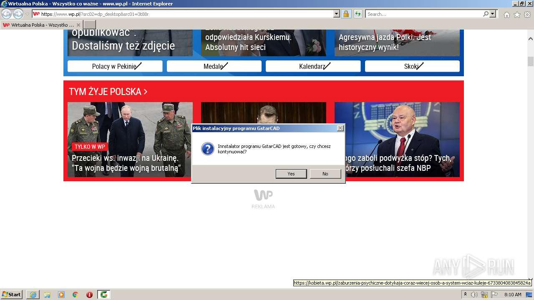
Task: Open the GstarCAD taskbar icon
Action: click(x=104, y=295)
